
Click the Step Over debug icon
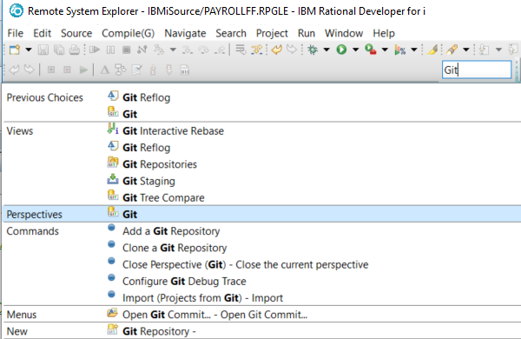pos(203,50)
